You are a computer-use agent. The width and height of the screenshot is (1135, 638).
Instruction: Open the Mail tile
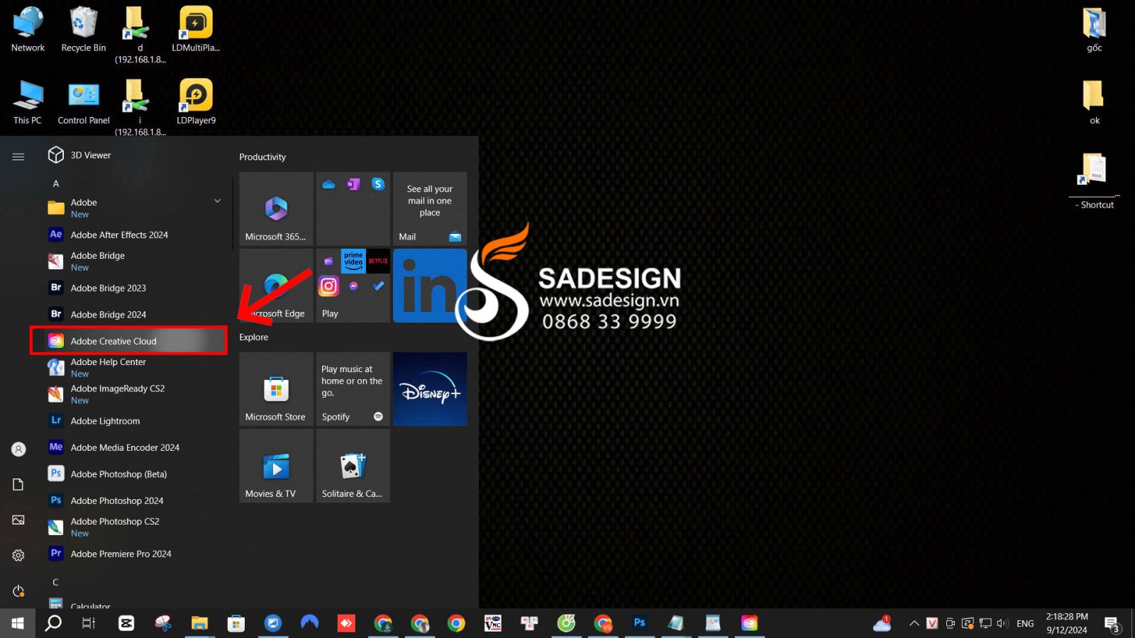point(430,208)
